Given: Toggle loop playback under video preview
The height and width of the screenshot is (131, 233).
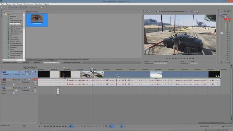Looking at the screenshot, I should coord(170,59).
